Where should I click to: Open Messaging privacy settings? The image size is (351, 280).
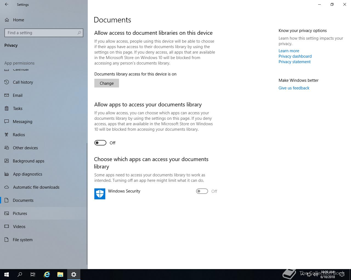click(44, 121)
